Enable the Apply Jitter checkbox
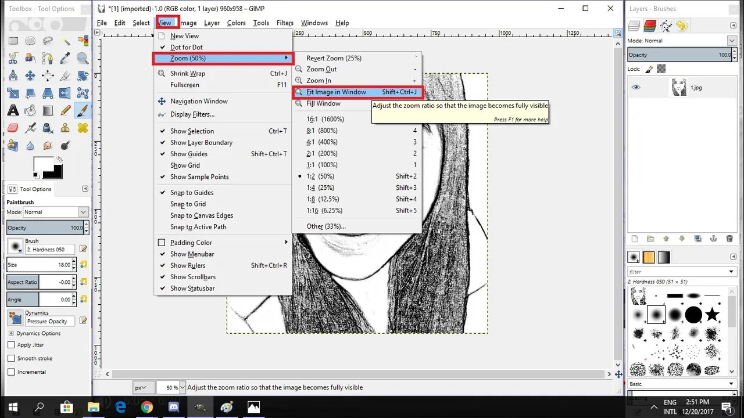This screenshot has height=418, width=744. tap(11, 345)
